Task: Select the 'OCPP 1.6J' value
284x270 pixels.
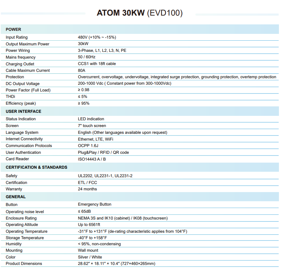Action: coord(88,146)
